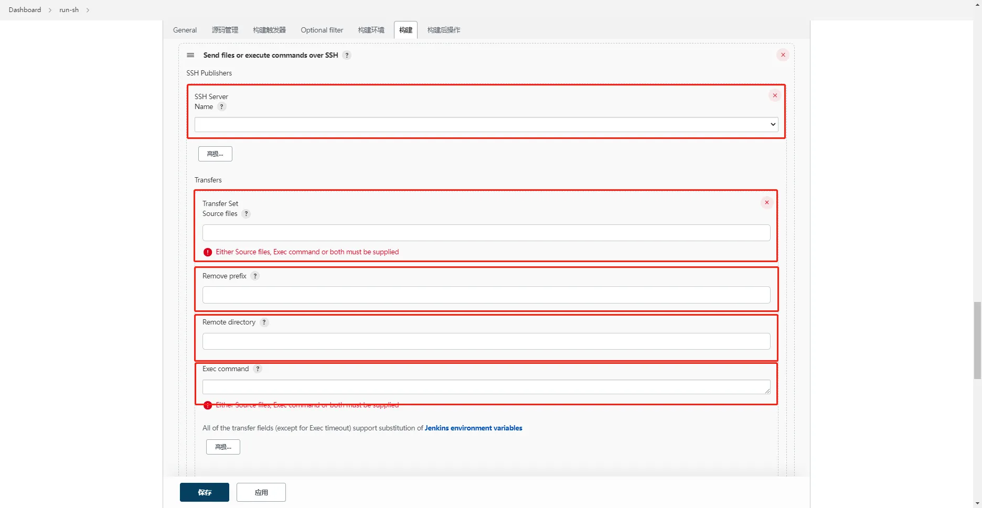Switch to the General tab
The image size is (982, 508).
pyautogui.click(x=185, y=30)
